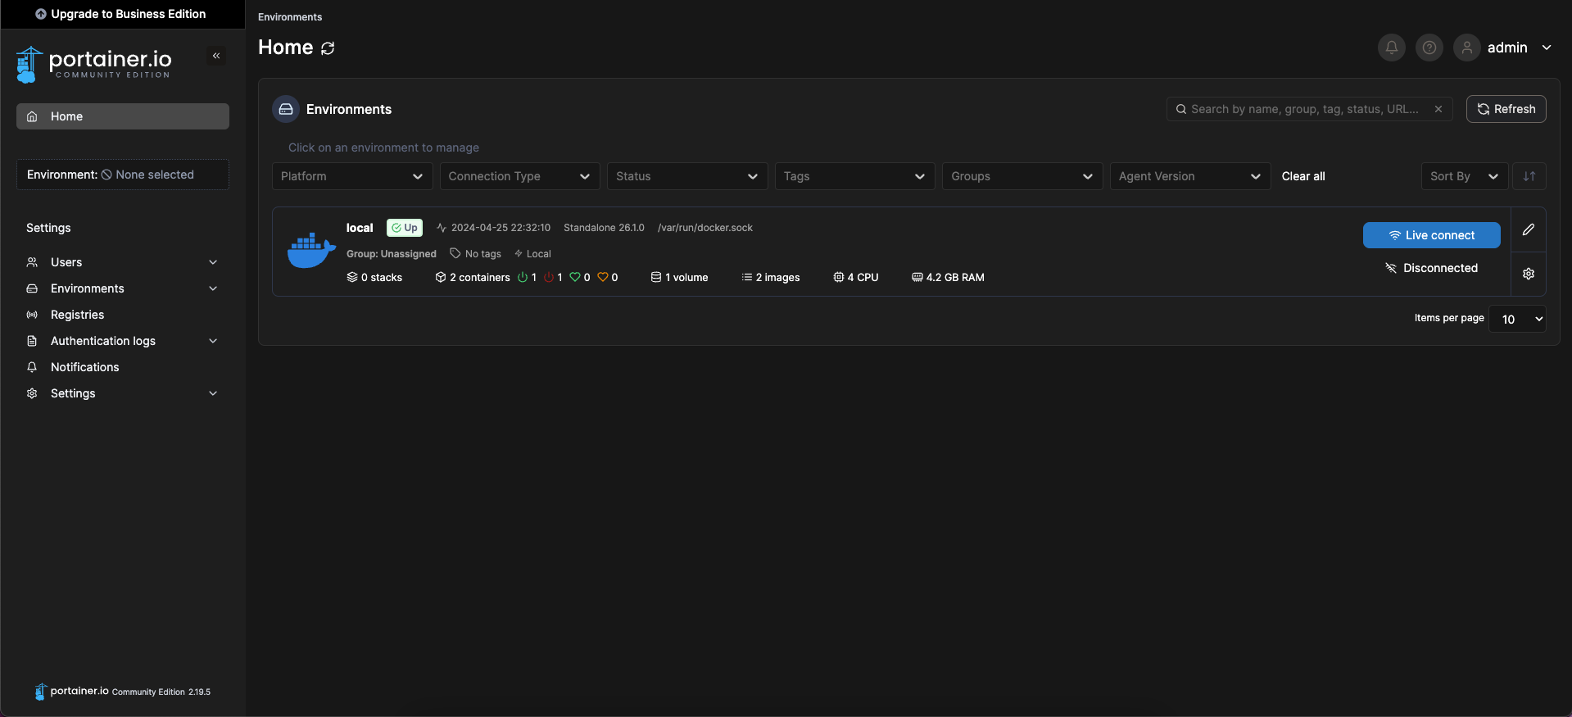The image size is (1572, 717).
Task: Open the help question-mark icon
Action: [x=1429, y=48]
